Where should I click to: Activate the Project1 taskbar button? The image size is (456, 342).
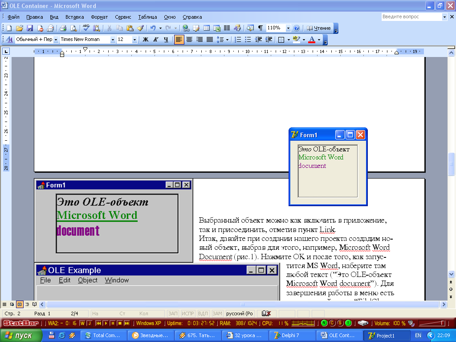tap(387, 335)
